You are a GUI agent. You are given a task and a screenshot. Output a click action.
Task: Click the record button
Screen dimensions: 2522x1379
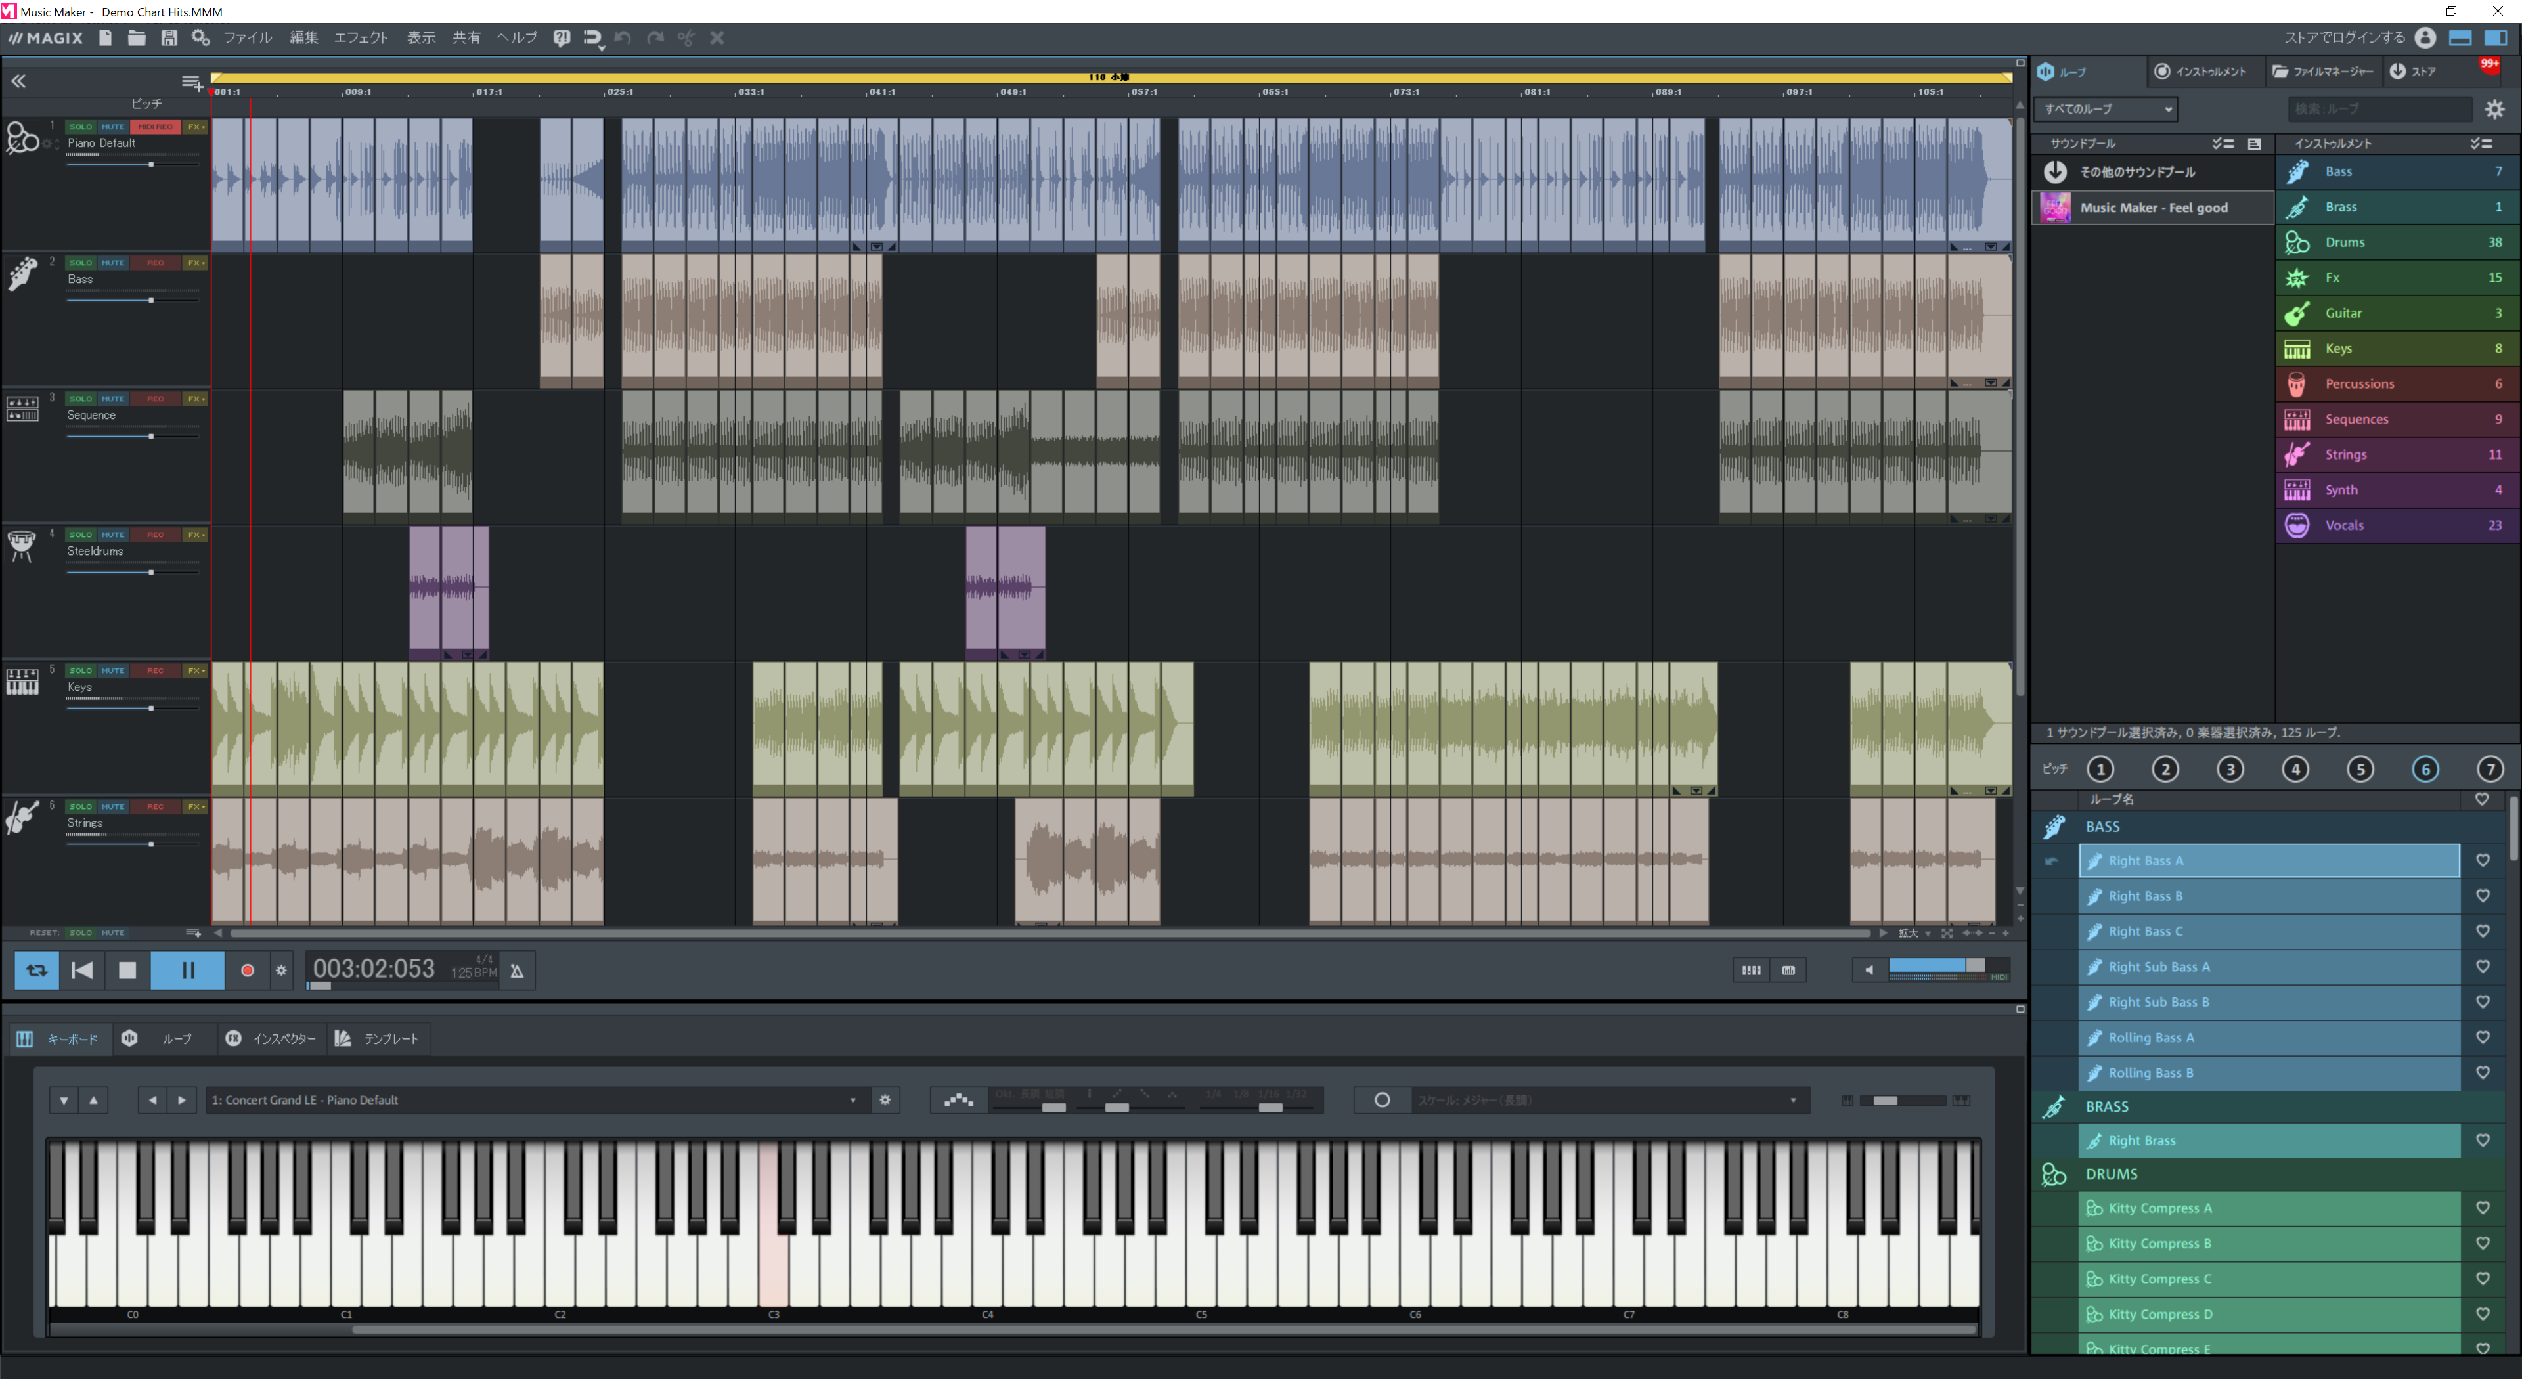(248, 971)
